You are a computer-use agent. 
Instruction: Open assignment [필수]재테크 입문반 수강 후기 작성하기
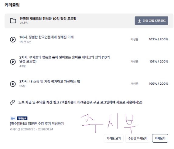click(37, 124)
